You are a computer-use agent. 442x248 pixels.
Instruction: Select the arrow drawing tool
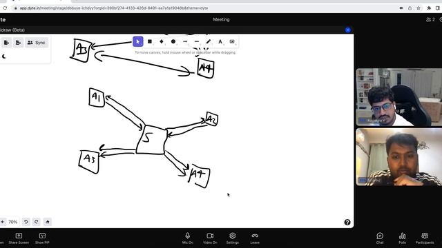coord(185,41)
